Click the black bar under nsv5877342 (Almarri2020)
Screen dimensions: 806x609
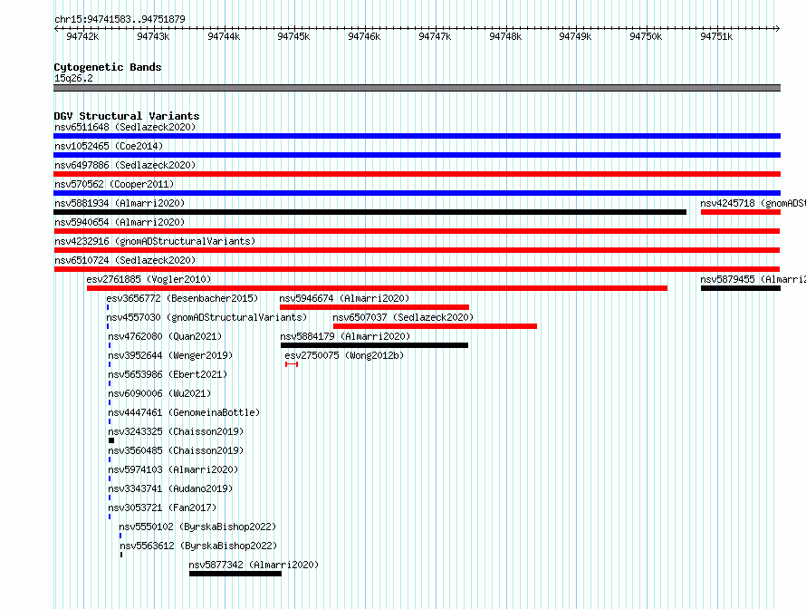235,574
